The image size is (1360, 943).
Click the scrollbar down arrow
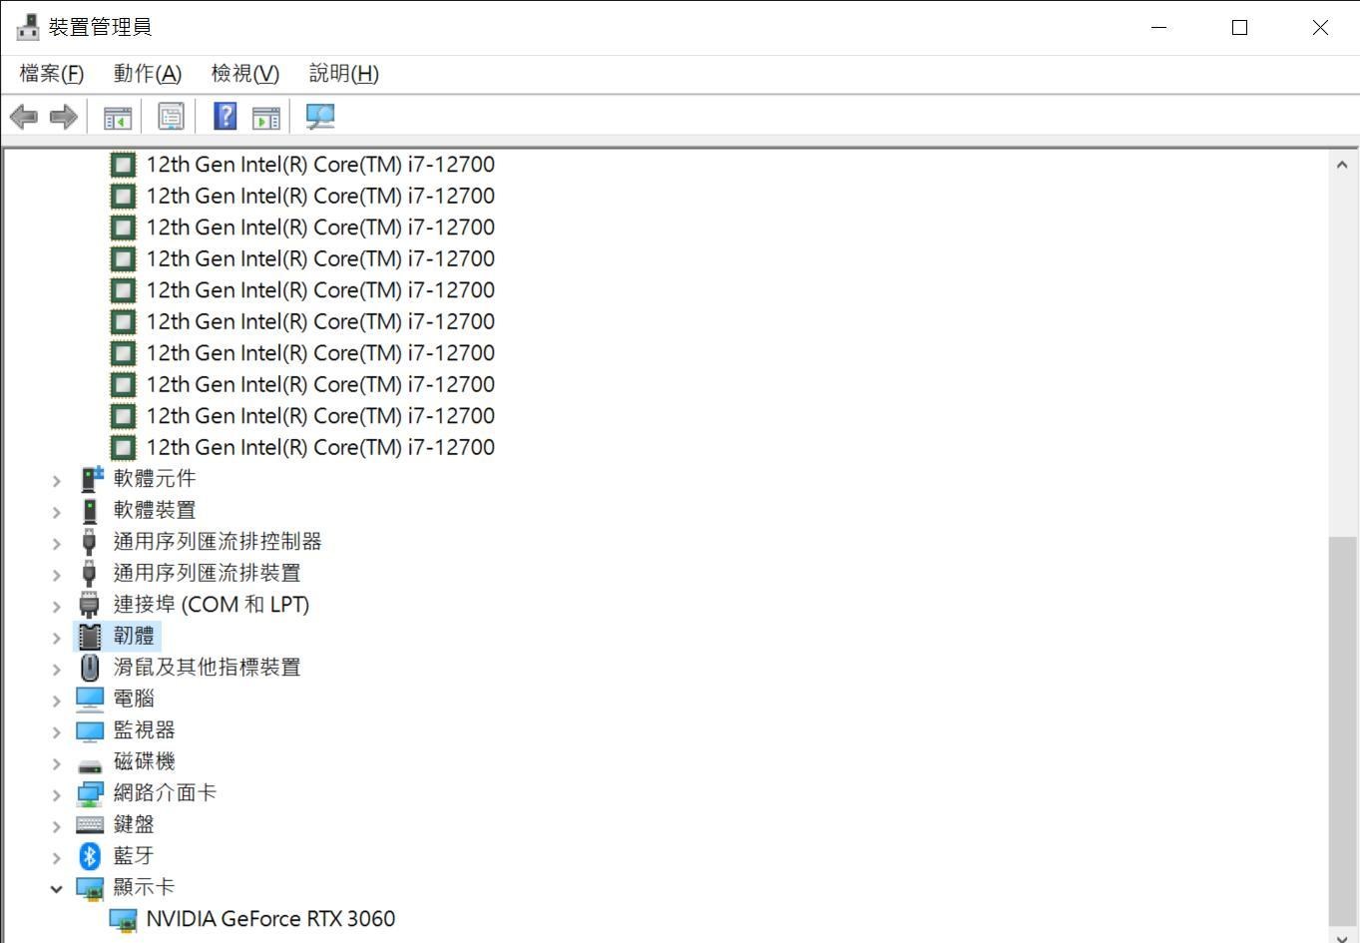point(1342,937)
